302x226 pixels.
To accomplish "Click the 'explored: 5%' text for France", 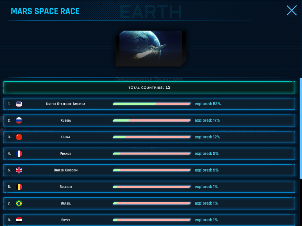I will (x=206, y=154).
